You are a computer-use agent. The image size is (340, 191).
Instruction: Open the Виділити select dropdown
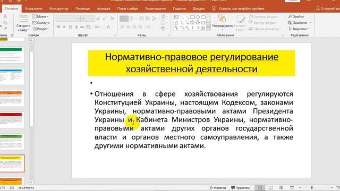(x=299, y=29)
